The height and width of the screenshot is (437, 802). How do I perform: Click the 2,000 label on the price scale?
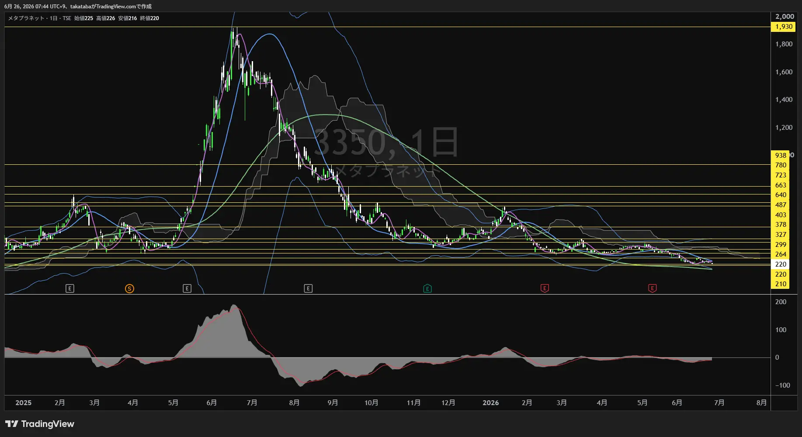(785, 17)
